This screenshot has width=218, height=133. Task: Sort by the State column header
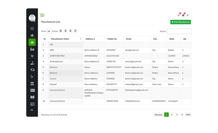[174, 39]
